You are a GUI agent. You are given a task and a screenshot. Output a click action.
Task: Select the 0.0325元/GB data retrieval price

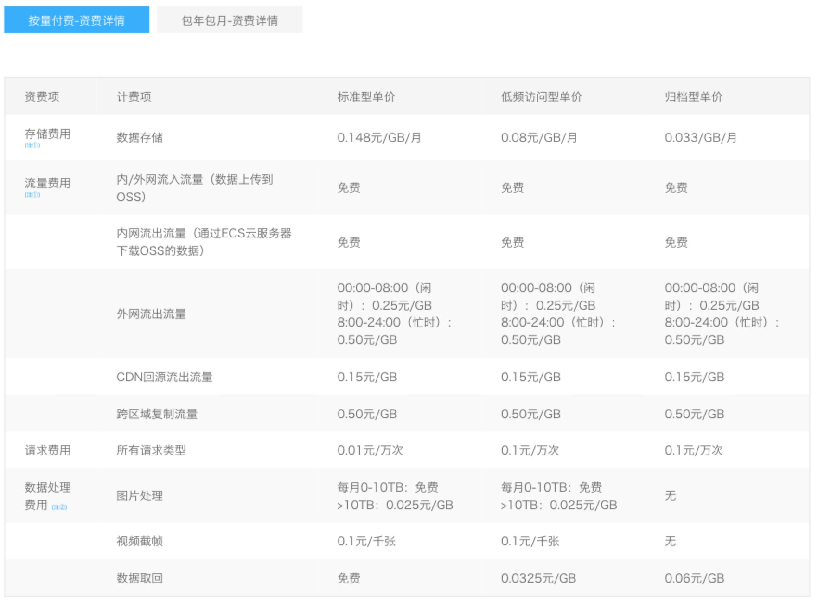coord(538,578)
